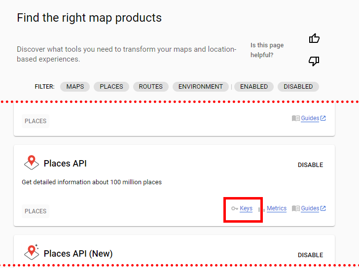This screenshot has height=268, width=359.
Task: Click the thumbs down icon
Action: (x=314, y=61)
